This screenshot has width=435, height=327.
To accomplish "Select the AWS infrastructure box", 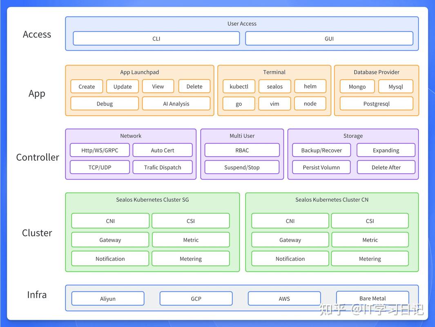I will tap(284, 298).
